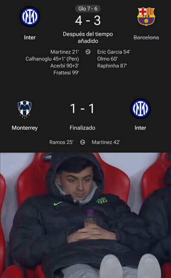This screenshot has width=171, height=278.
Task: Click the Después del tiempo añadido status
Action: click(x=88, y=37)
